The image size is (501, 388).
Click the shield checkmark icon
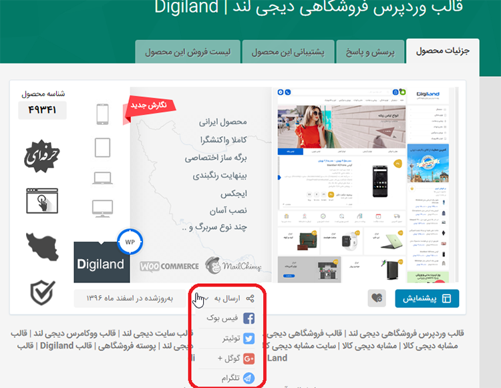click(43, 293)
